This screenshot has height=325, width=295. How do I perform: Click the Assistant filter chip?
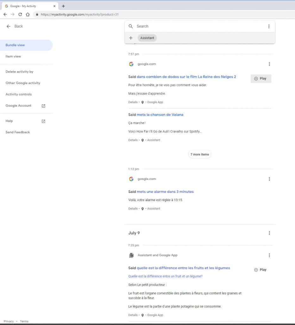coord(147,38)
